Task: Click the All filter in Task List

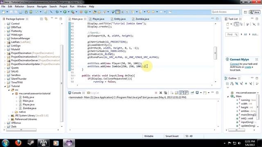Action: point(245,34)
